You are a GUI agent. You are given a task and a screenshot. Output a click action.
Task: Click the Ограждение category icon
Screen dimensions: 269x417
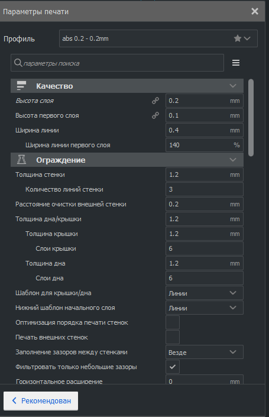click(21, 160)
